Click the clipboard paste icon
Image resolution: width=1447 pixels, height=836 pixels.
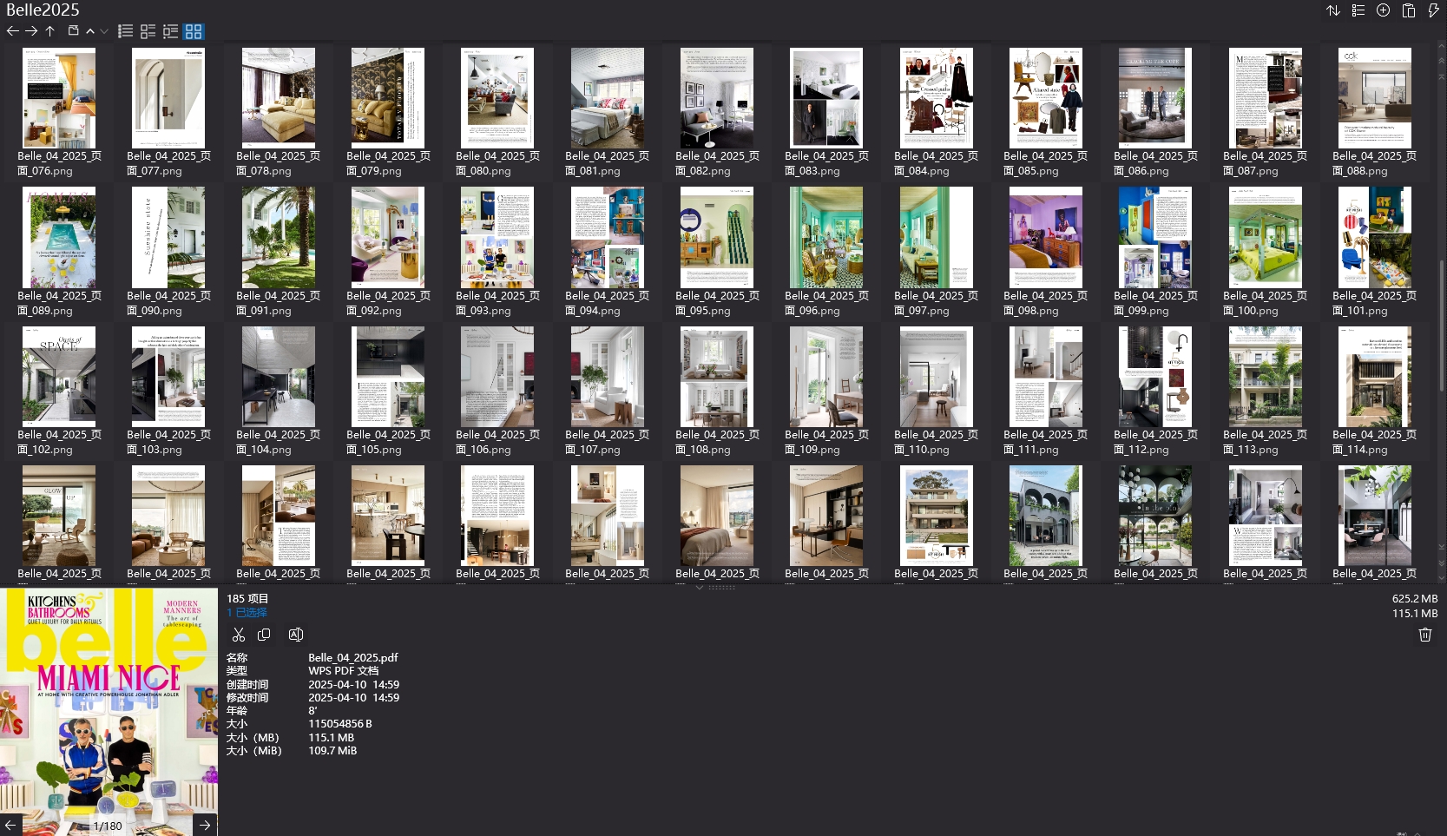[x=1409, y=10]
